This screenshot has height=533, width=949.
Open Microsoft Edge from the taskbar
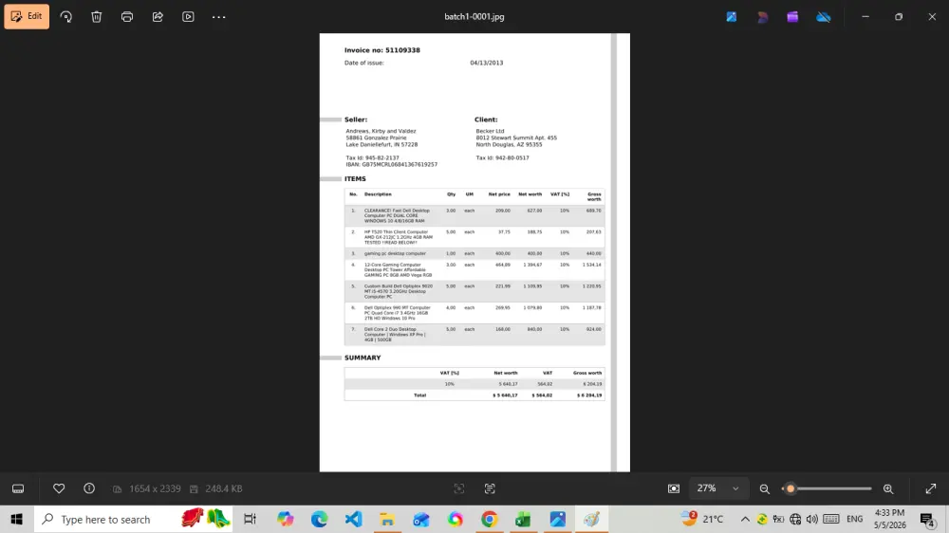[x=319, y=519]
